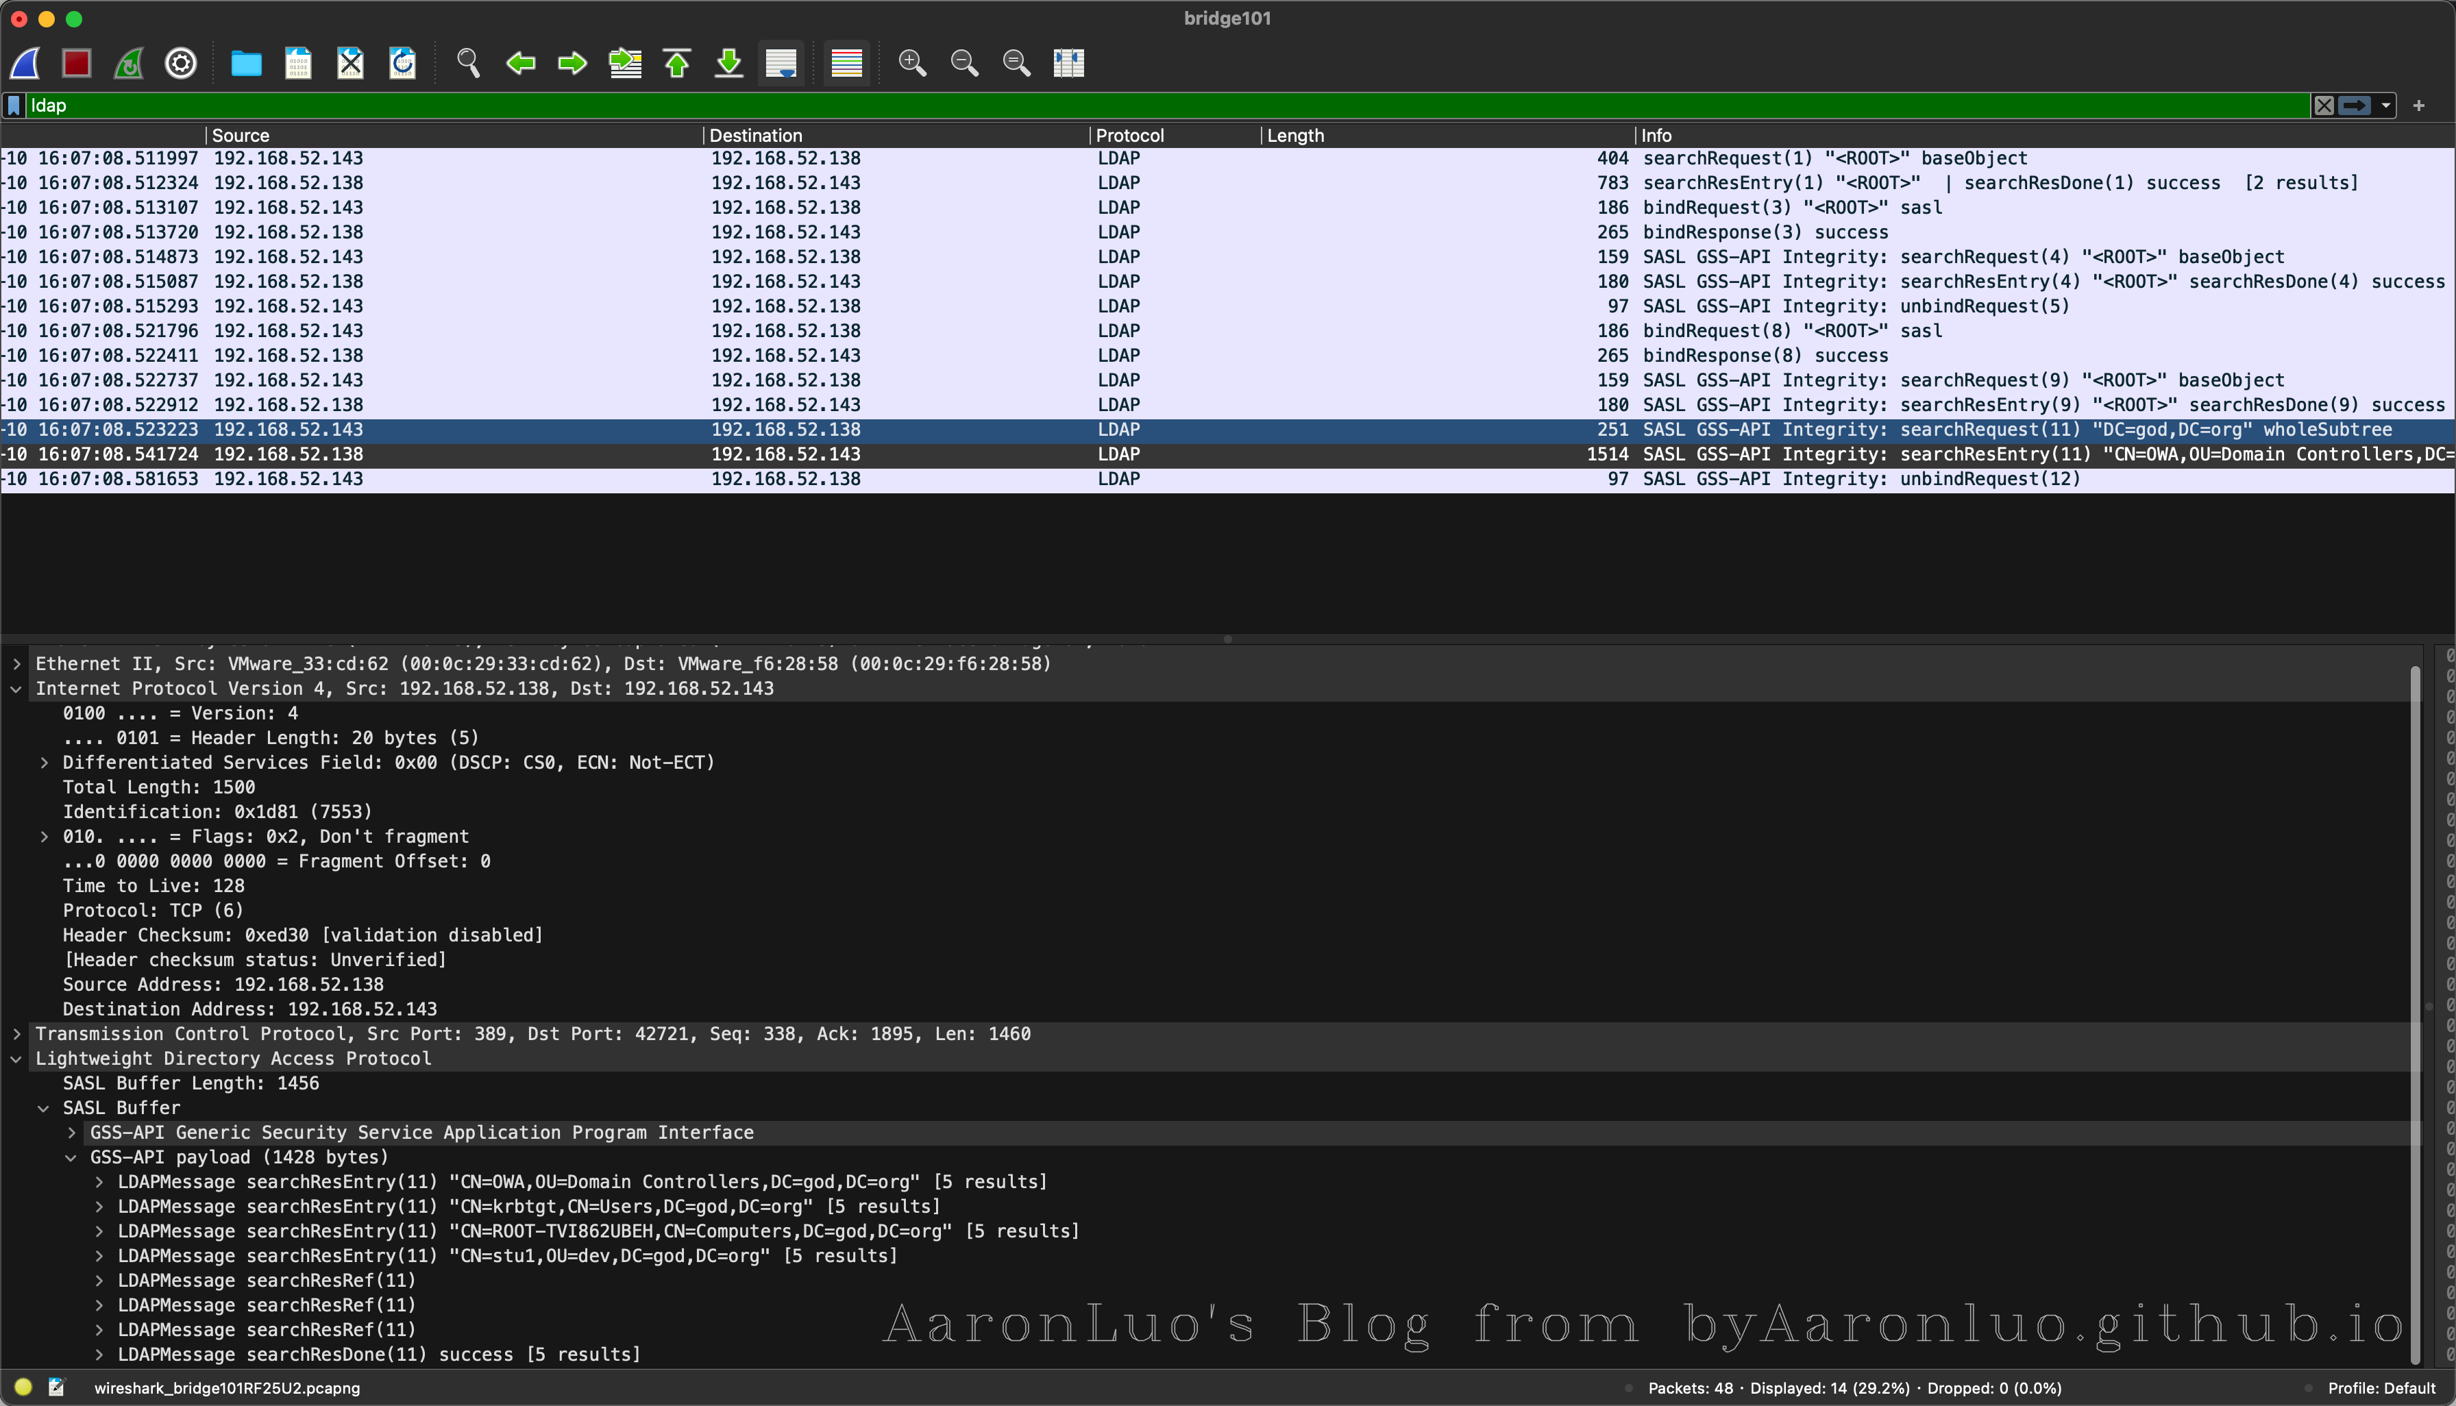The image size is (2456, 1406).
Task: Stop capturing packets with red square
Action: pos(76,64)
